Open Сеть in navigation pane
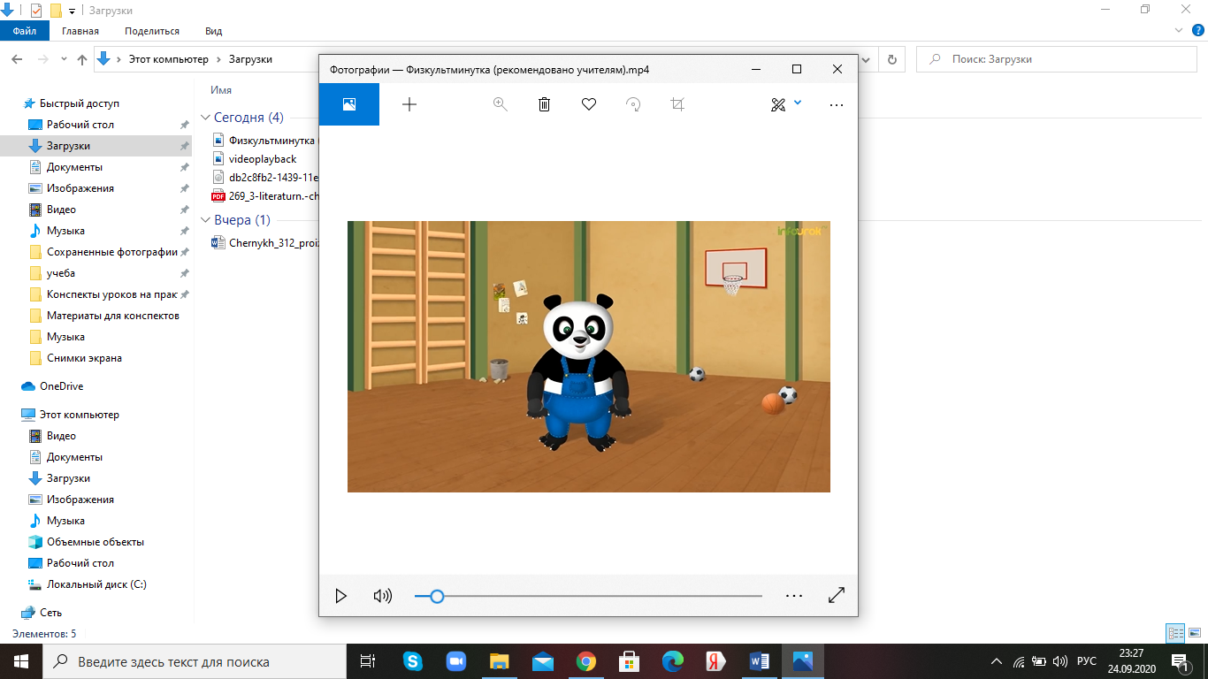 click(50, 613)
